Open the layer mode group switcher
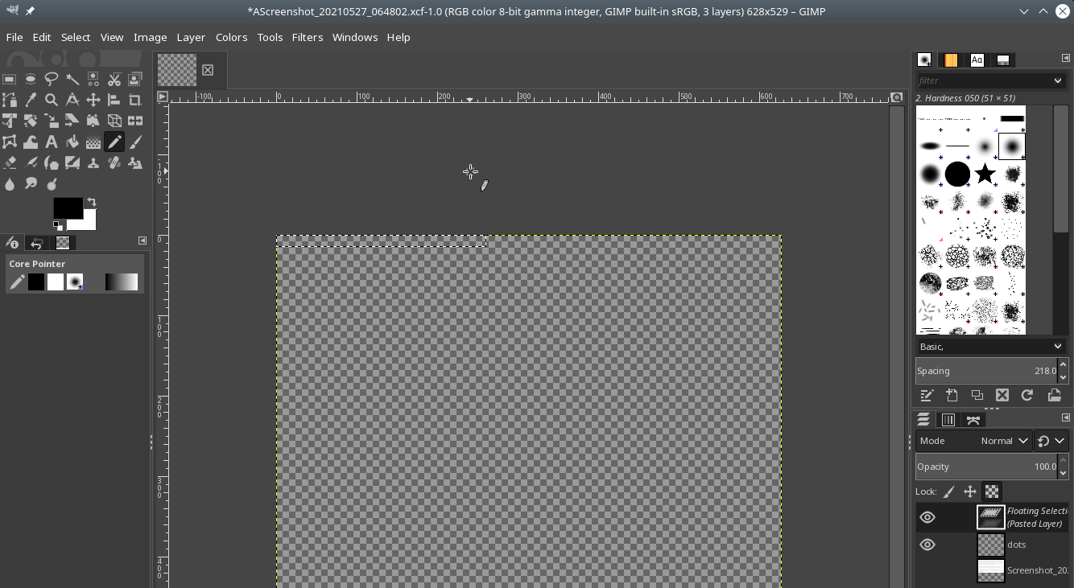 [x=1051, y=441]
